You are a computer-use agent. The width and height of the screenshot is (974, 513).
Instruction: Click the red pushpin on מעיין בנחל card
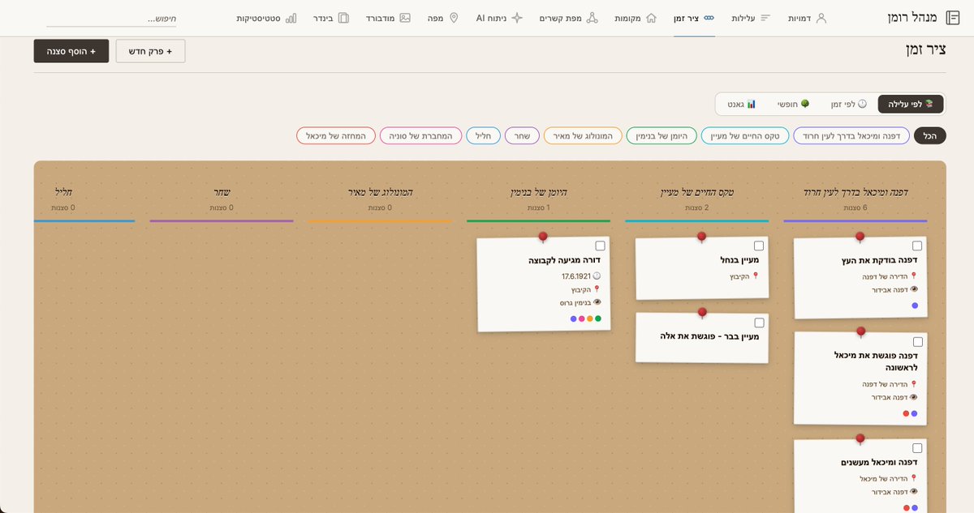coord(702,237)
